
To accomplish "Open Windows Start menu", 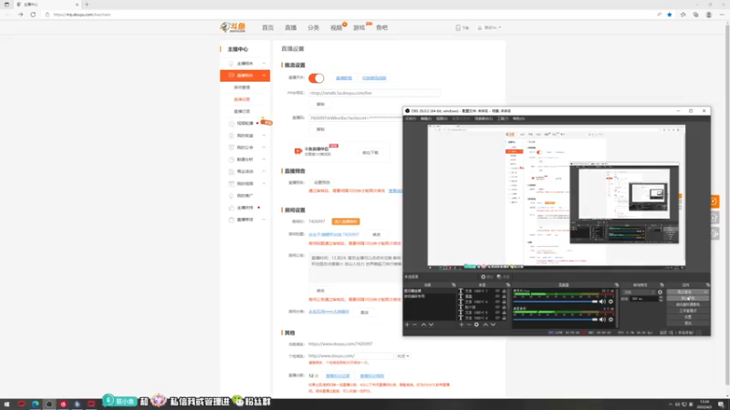I will pos(7,404).
